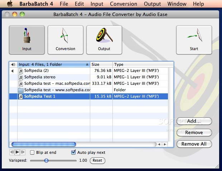
Task: Zoom the BarbaBatch window with green button
Action: [22, 14]
